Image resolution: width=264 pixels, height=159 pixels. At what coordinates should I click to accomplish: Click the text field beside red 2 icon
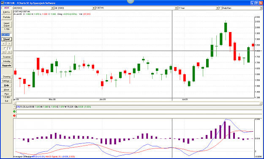(x=139, y=116)
